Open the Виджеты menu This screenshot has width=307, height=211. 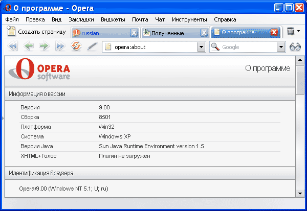[113, 19]
